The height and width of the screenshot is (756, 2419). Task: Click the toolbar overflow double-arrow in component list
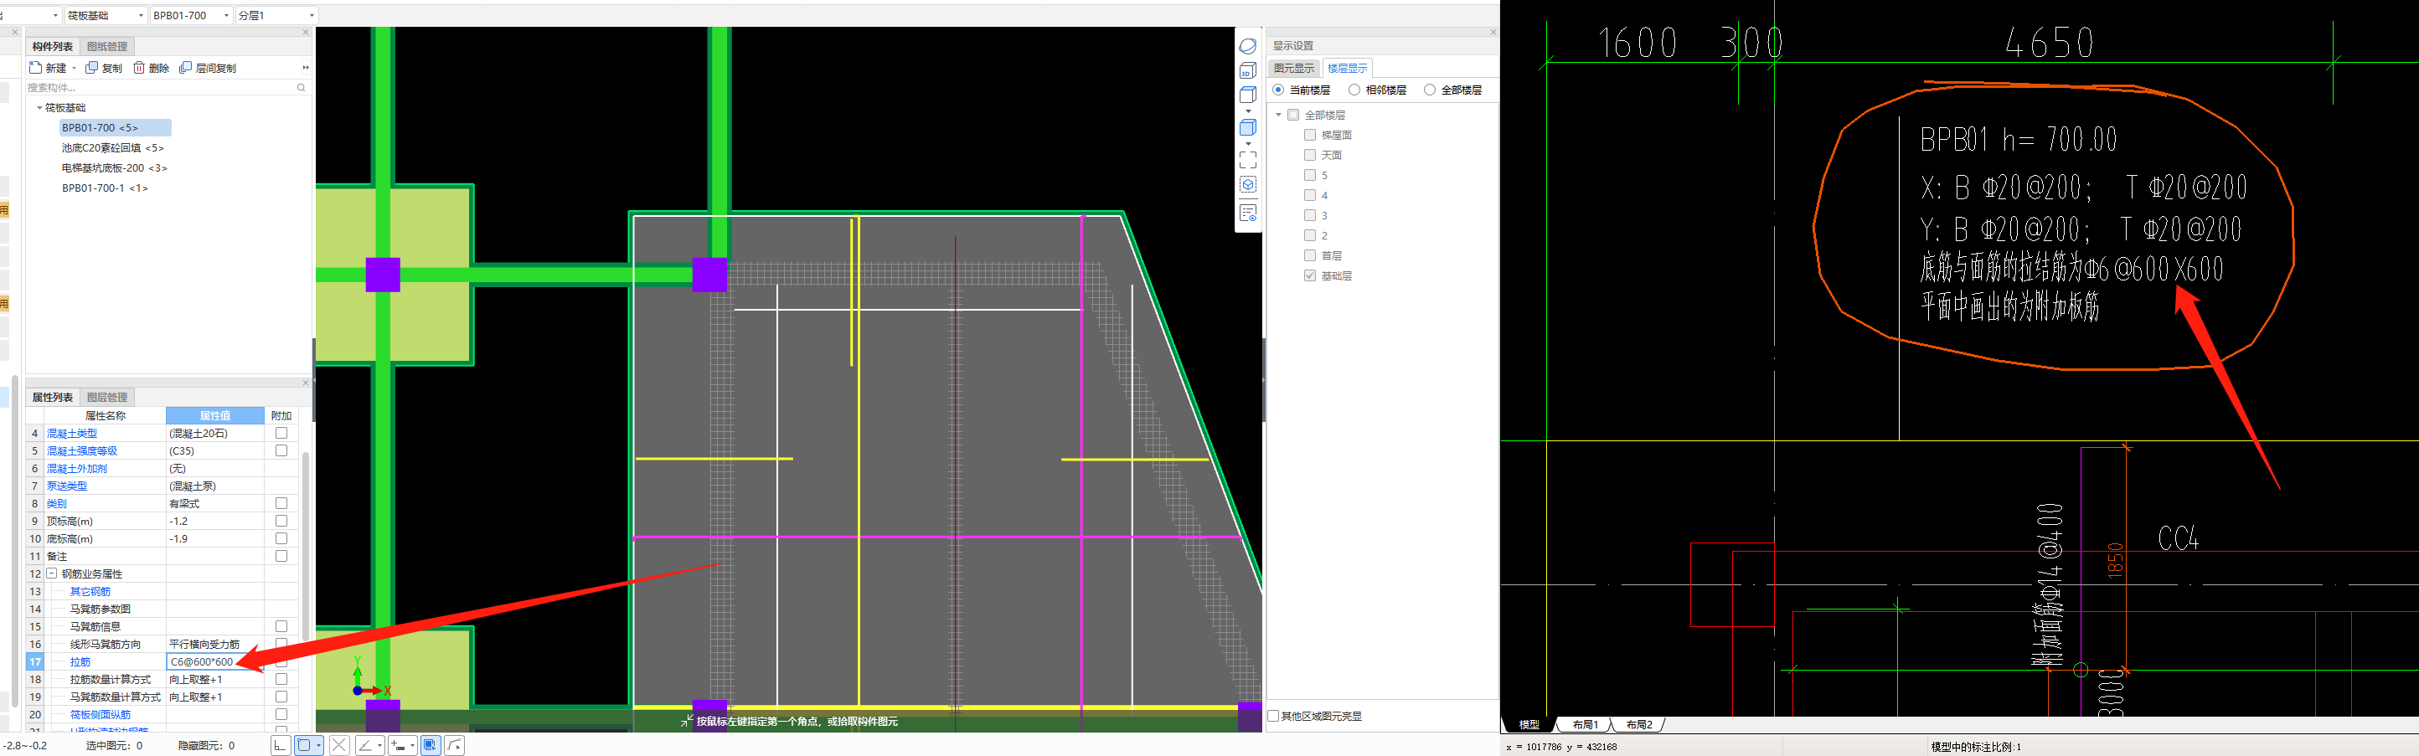tap(305, 68)
